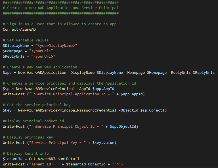
Task: Click the '$app' variable in its assignment line
Action: tap(7, 73)
